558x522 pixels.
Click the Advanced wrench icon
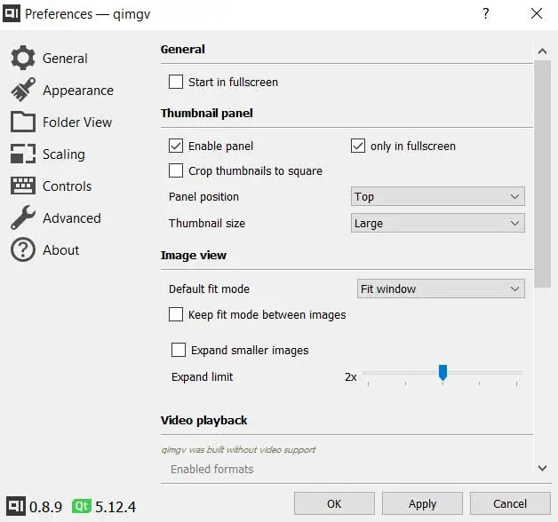click(x=22, y=218)
